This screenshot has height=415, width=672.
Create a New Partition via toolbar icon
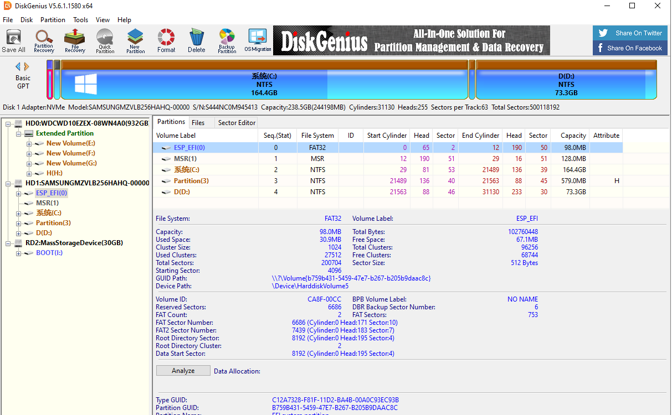135,41
